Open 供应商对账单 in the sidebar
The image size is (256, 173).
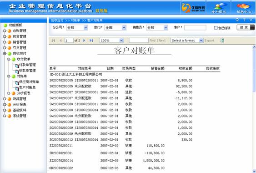point(29,82)
